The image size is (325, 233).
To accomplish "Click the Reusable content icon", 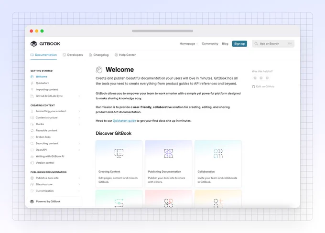I will click(32, 131).
